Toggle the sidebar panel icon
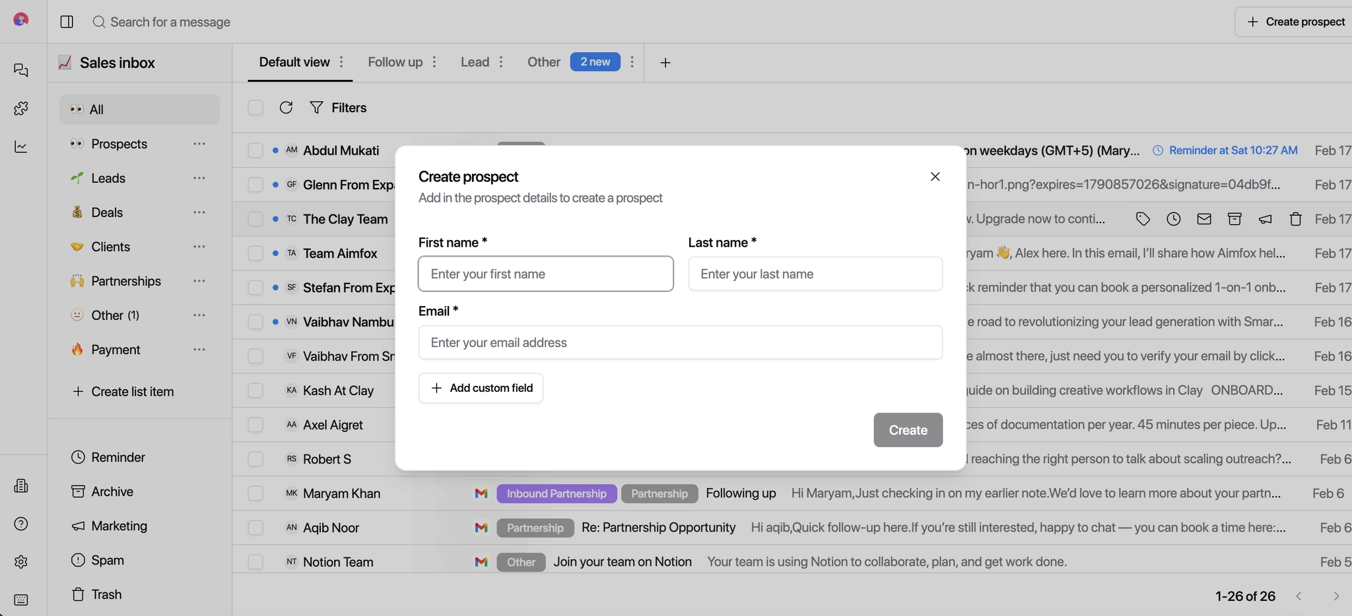The width and height of the screenshot is (1352, 616). [x=67, y=22]
